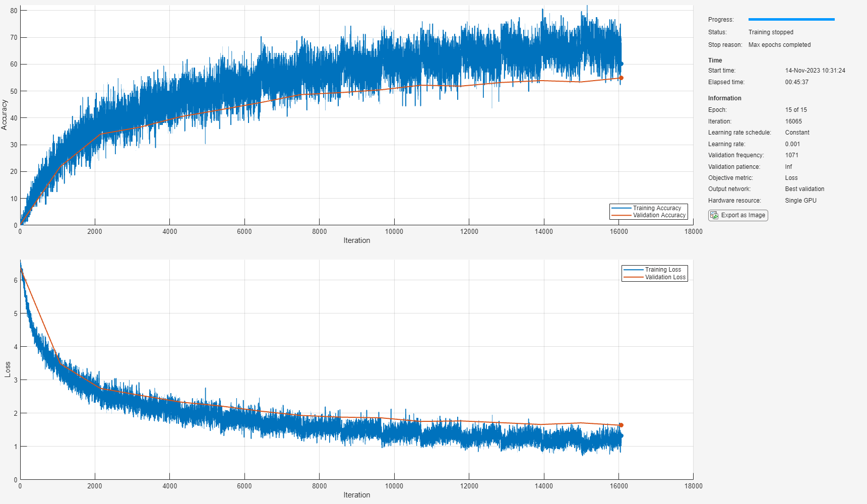The image size is (867, 504).
Task: Click the Training stopped status text
Action: pos(771,32)
